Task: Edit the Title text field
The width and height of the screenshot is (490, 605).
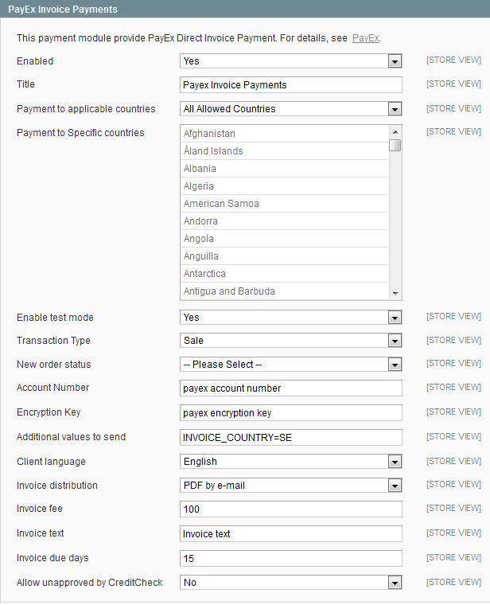Action: click(290, 85)
